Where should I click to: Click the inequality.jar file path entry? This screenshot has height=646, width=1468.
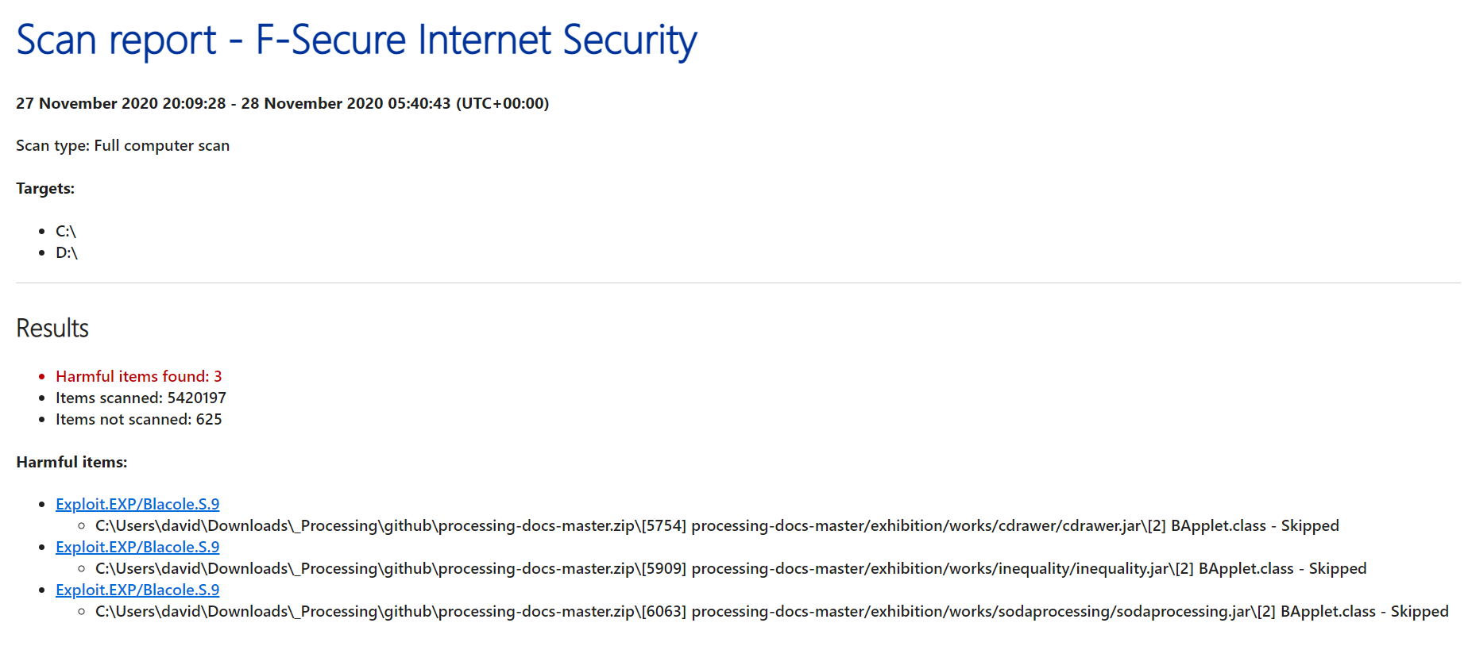click(731, 568)
